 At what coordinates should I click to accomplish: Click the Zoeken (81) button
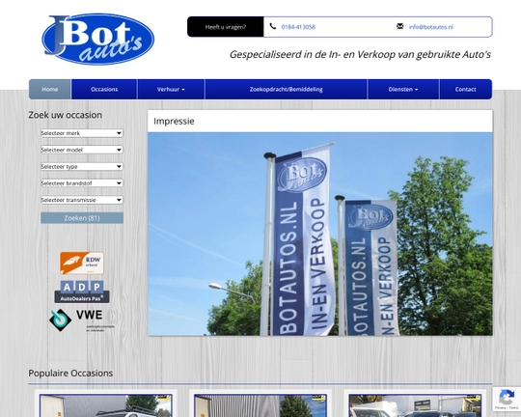(x=82, y=218)
